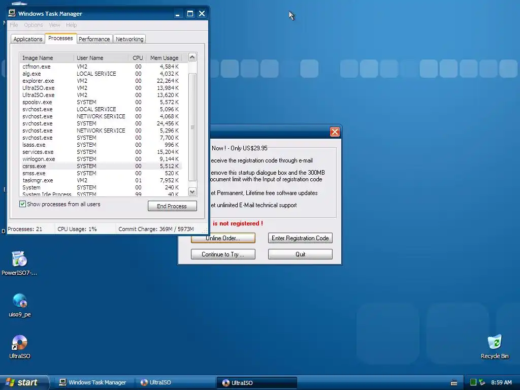
Task: Open the Help menu in Task Manager
Action: 71,25
